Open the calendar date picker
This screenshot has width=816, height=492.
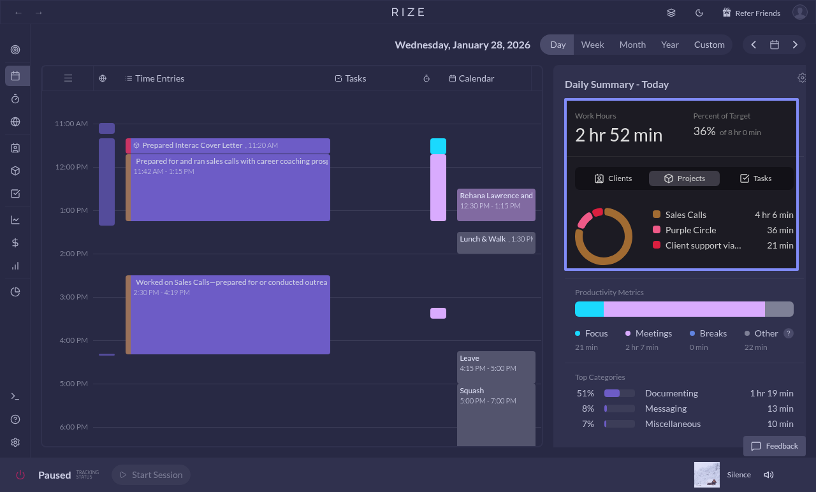(775, 45)
